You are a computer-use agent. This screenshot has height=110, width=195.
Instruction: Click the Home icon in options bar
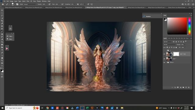pyautogui.click(x=3, y=4)
